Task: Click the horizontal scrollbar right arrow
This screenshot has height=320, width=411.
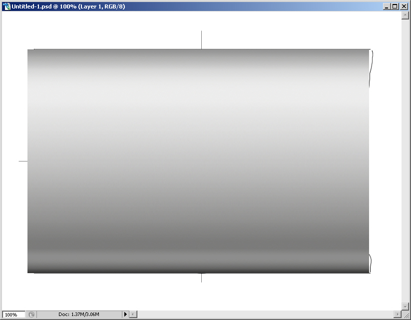Action: point(398,314)
